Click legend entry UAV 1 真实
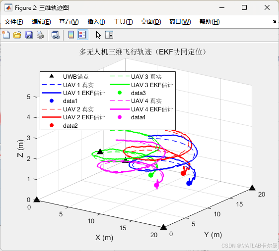The width and height of the screenshot is (279, 251). tap(78, 85)
